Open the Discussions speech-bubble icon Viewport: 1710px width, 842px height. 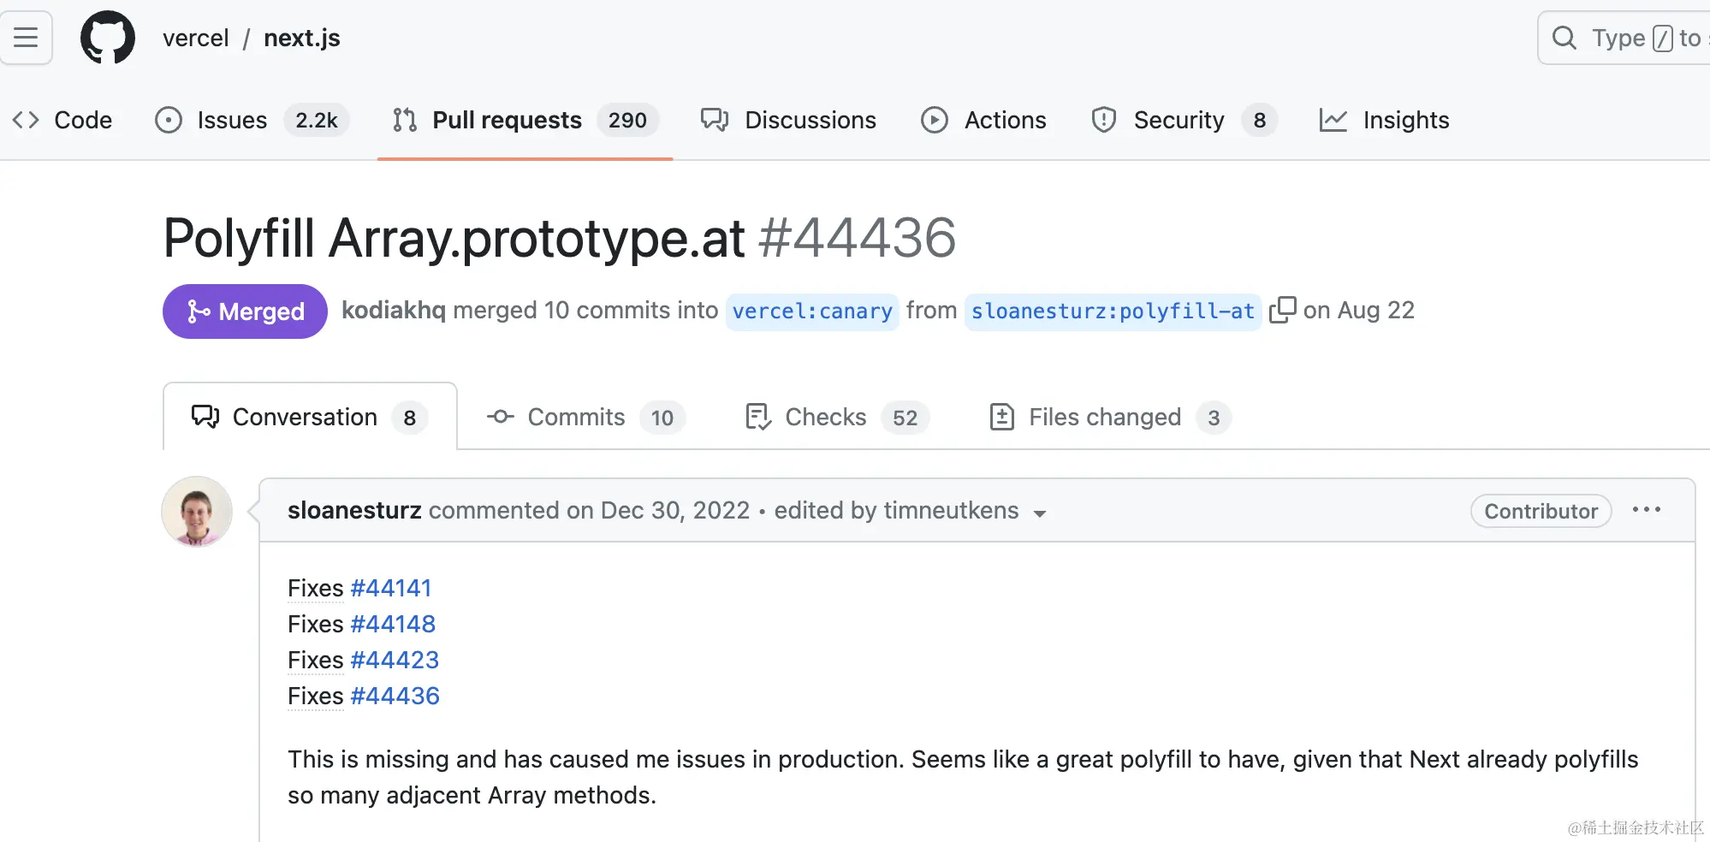click(x=714, y=120)
